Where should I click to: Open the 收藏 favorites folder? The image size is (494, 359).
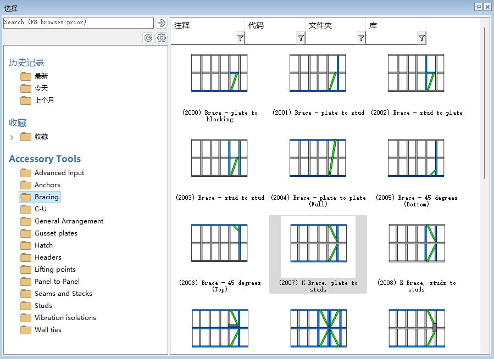tap(34, 137)
